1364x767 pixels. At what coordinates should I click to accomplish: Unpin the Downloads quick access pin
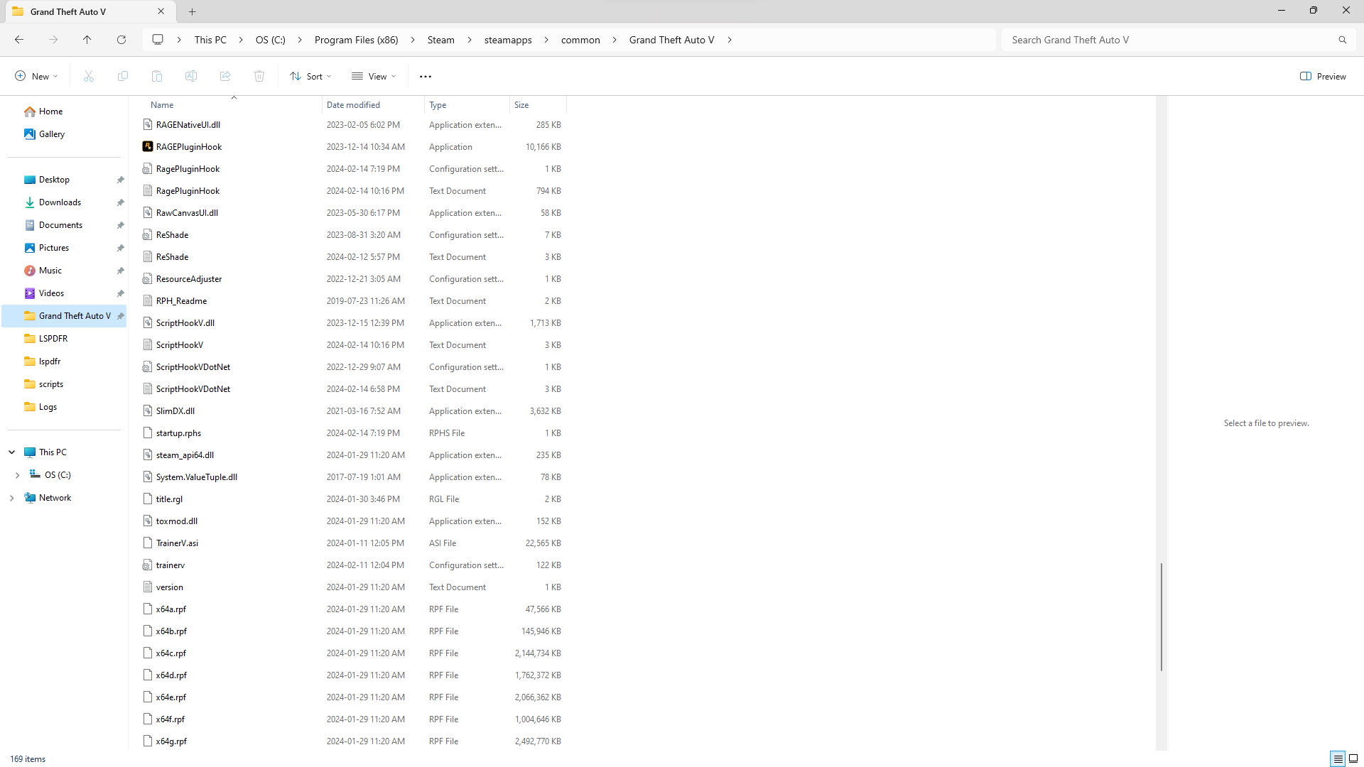[121, 202]
